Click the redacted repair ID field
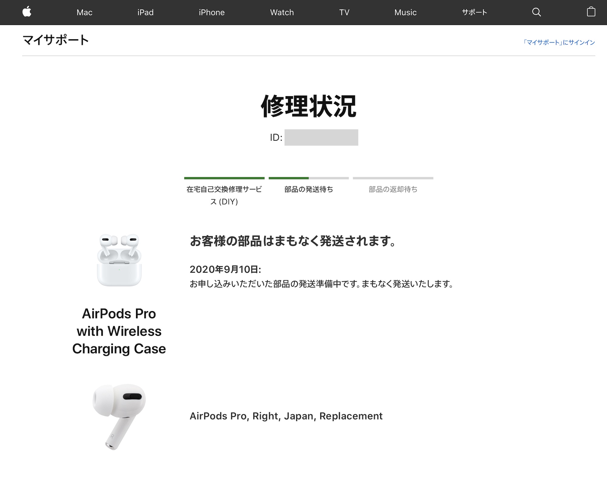 pyautogui.click(x=321, y=138)
